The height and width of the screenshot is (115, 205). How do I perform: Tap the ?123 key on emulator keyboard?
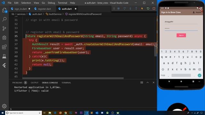[163, 75]
